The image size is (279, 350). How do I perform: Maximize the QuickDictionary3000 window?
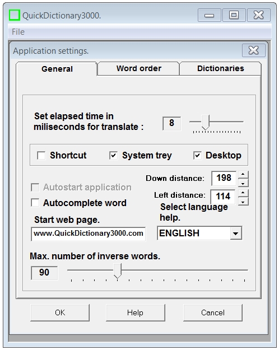[x=234, y=15]
